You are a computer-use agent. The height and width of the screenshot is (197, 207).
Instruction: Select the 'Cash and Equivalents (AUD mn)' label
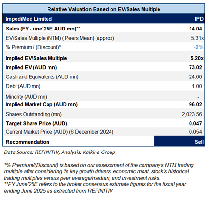point(42,77)
